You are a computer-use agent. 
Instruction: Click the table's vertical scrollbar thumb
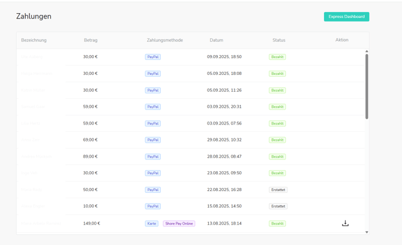[x=367, y=86]
